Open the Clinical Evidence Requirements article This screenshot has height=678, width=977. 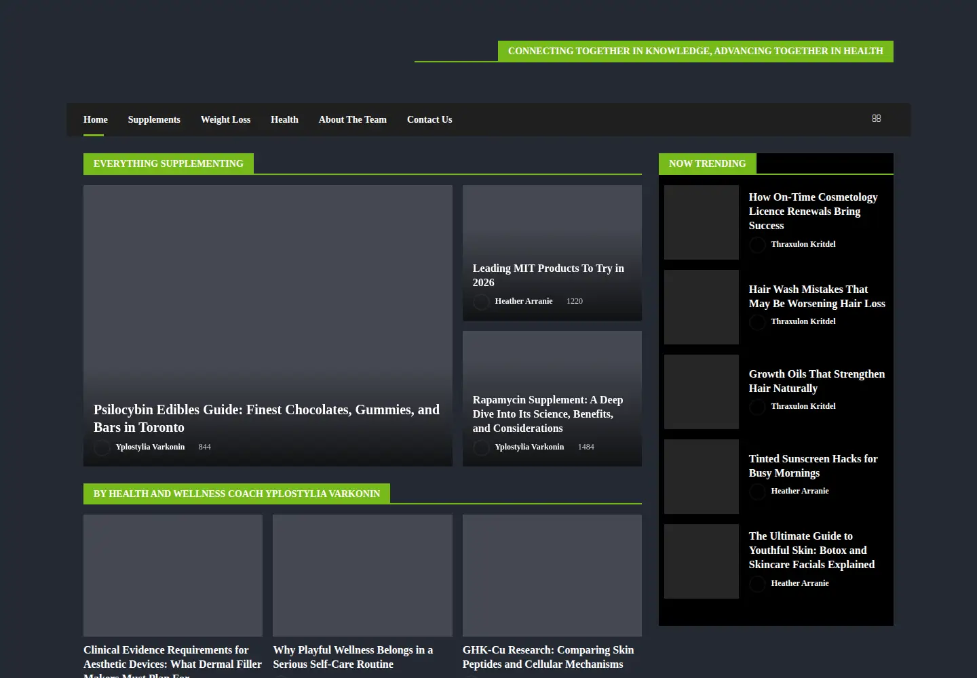point(172,662)
